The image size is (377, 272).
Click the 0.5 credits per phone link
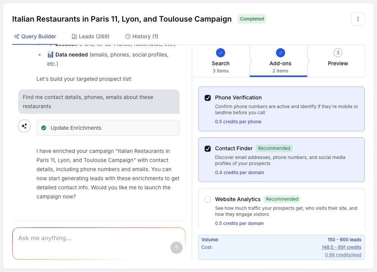[x=238, y=122]
